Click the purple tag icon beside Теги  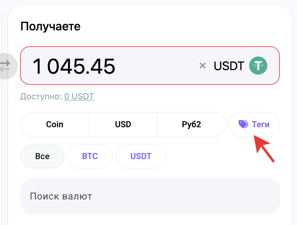[243, 124]
